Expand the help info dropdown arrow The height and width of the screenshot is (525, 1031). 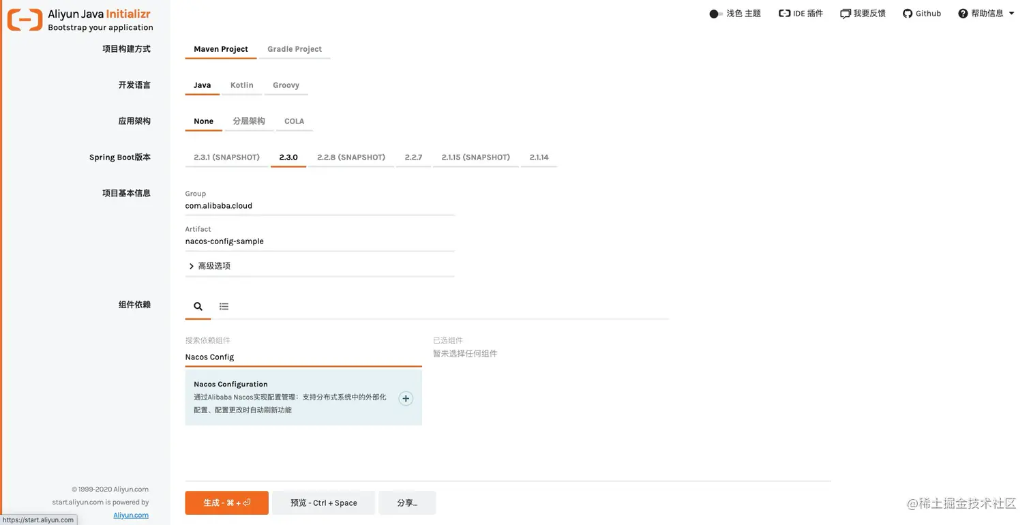coord(1011,14)
